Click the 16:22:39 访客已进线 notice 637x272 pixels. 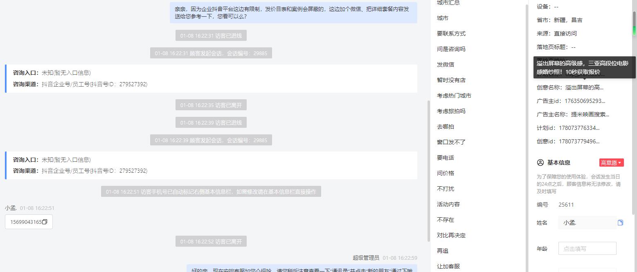211,123
